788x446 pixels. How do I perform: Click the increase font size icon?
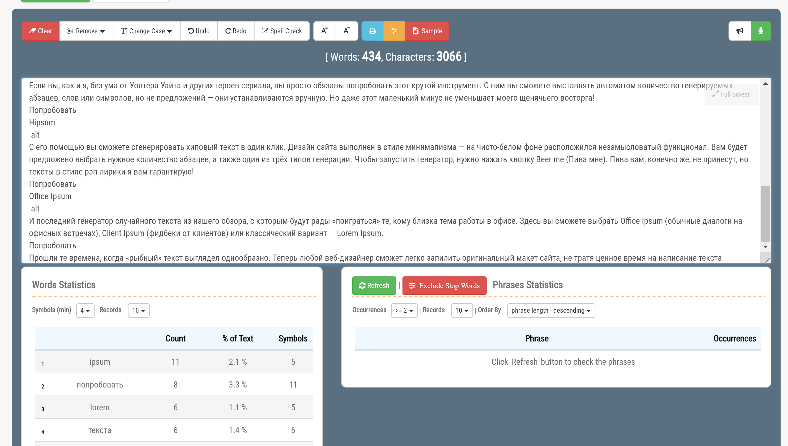(324, 31)
